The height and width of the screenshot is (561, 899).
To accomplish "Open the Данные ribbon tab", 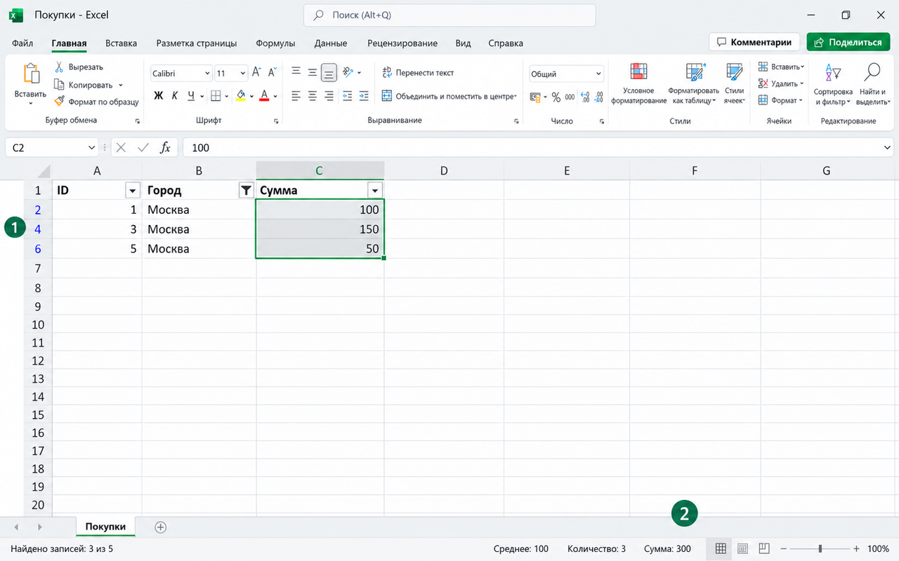I will (331, 43).
